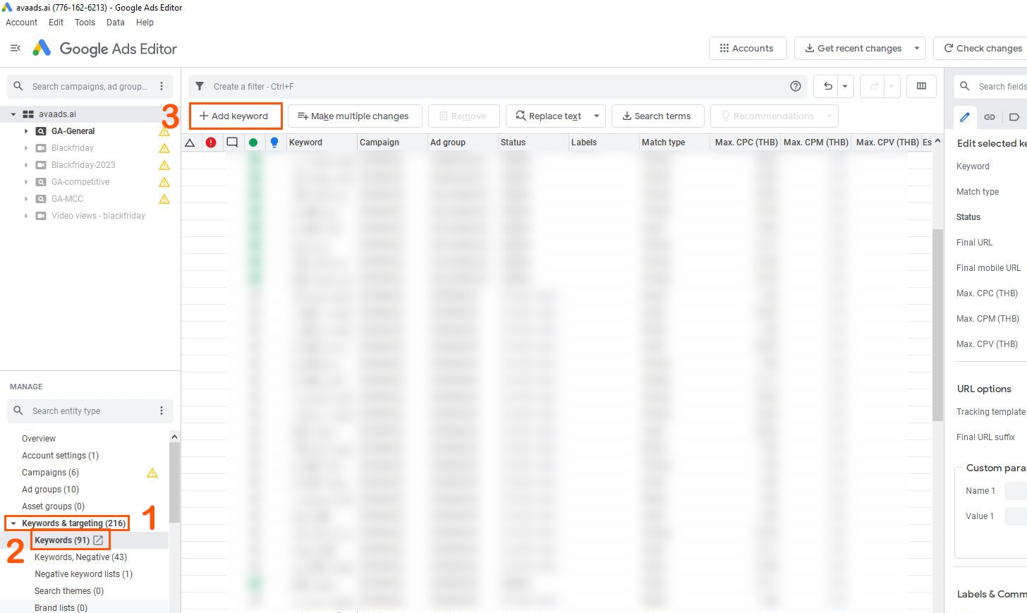Open the help icon in filter bar
This screenshot has height=613, width=1027.
click(796, 86)
